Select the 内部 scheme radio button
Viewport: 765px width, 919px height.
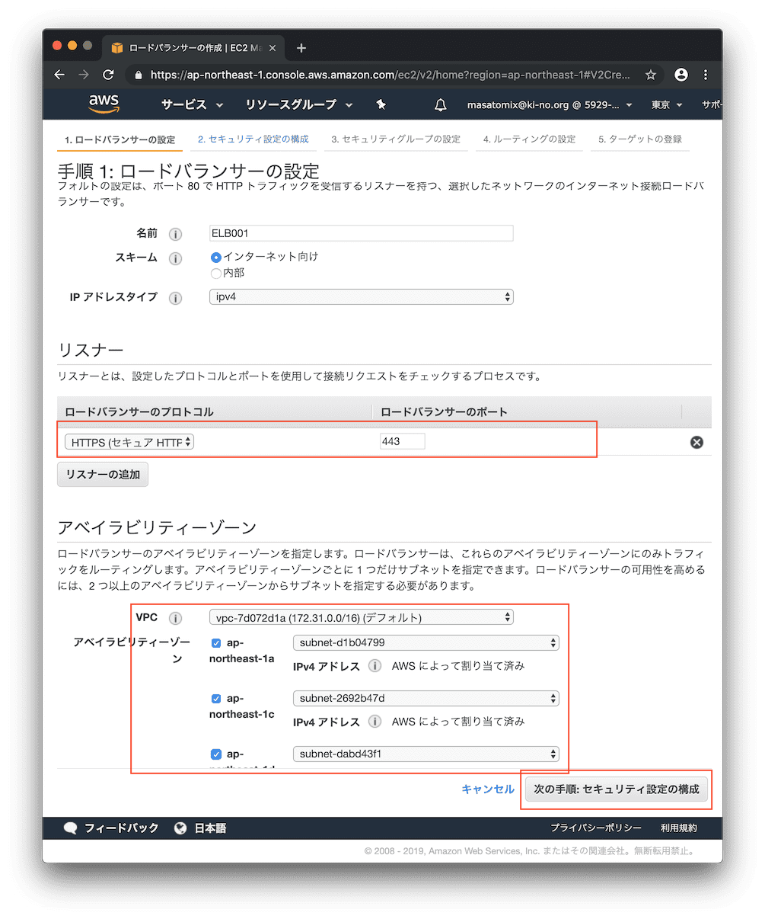coord(215,274)
